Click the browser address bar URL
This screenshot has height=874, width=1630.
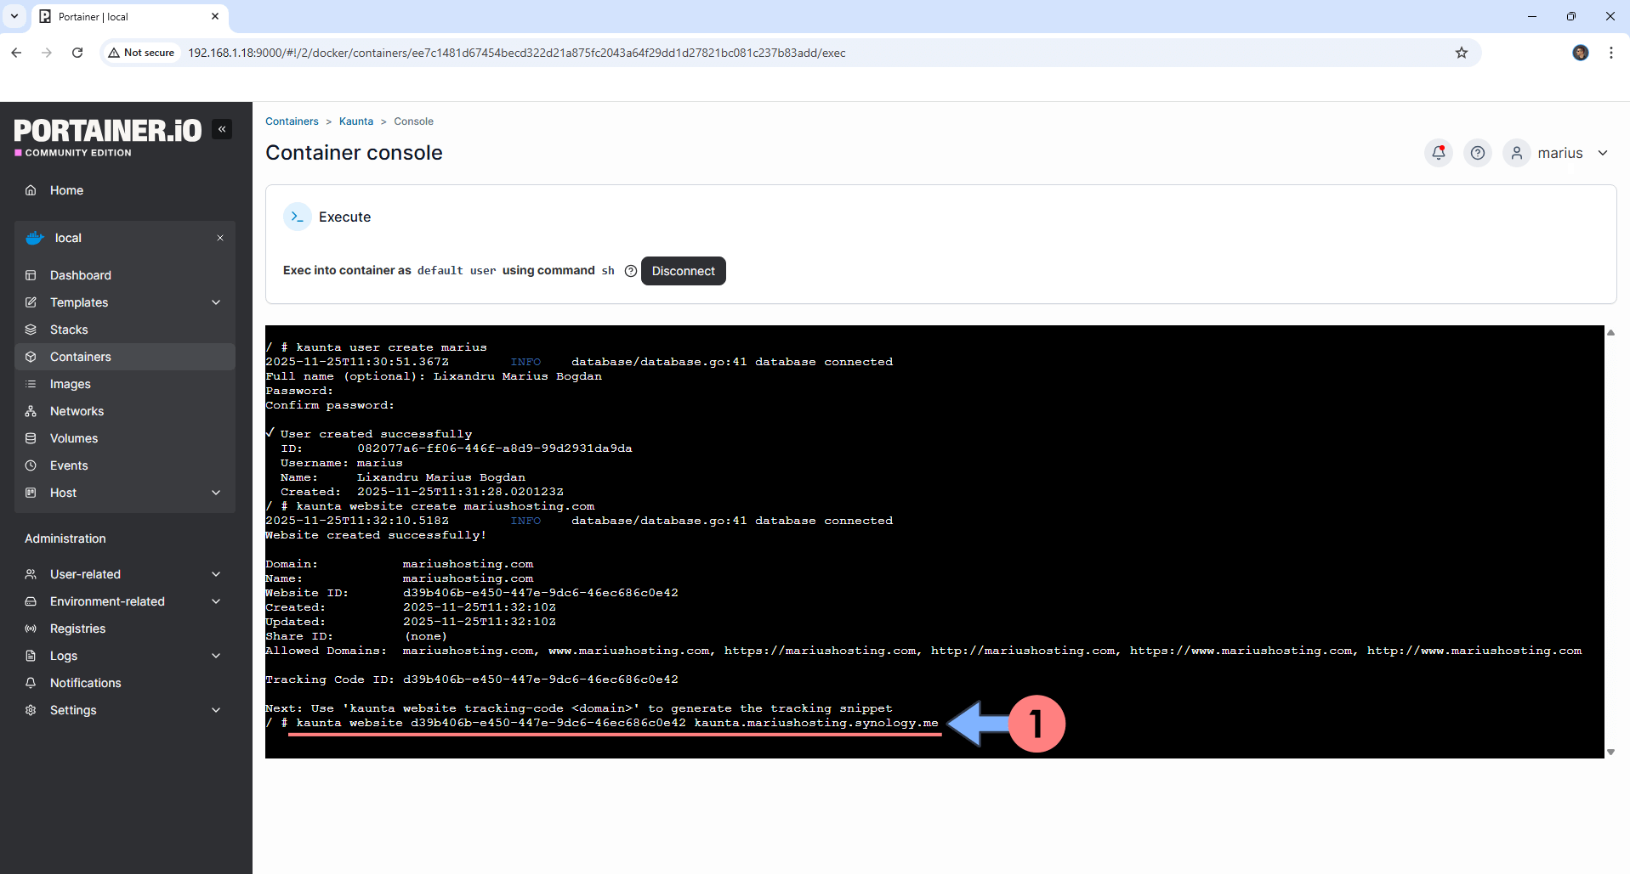tap(516, 53)
